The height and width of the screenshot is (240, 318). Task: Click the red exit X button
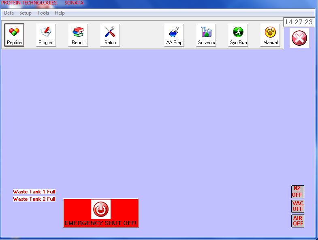click(299, 38)
